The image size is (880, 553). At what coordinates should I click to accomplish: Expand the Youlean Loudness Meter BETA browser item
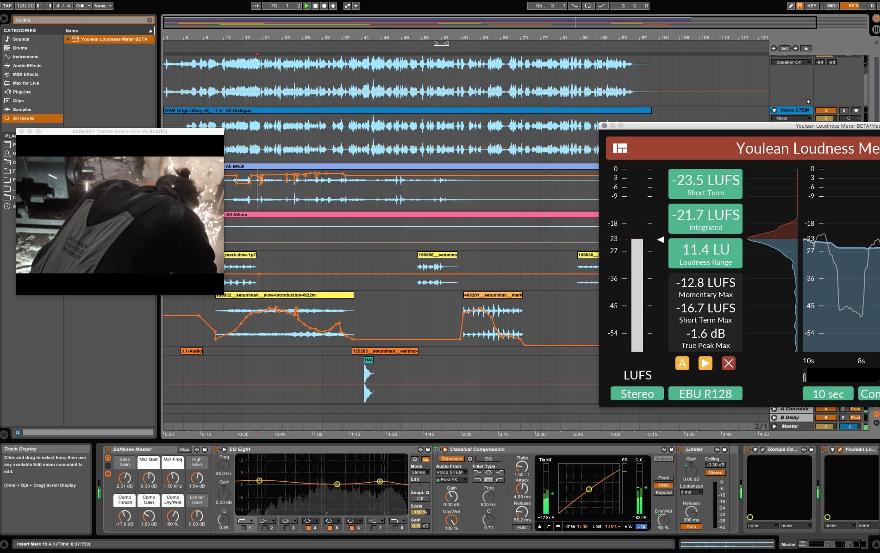(68, 39)
